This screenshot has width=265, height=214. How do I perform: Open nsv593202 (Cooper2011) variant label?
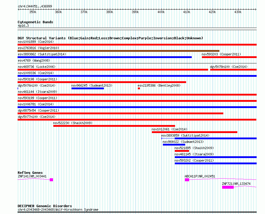[x=194, y=160]
